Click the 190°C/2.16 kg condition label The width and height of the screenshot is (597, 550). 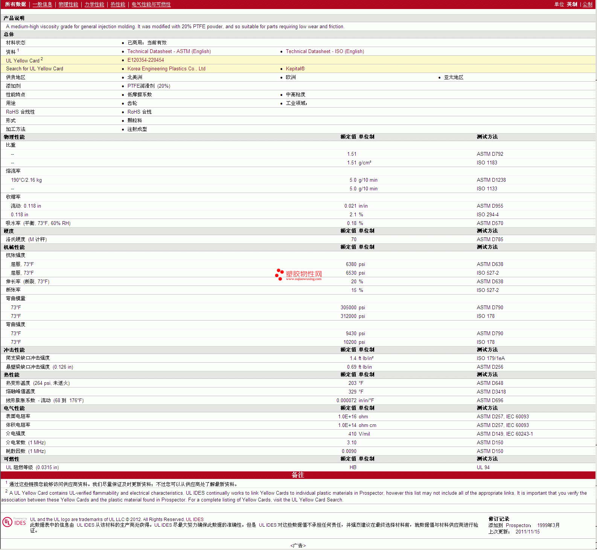tap(26, 180)
